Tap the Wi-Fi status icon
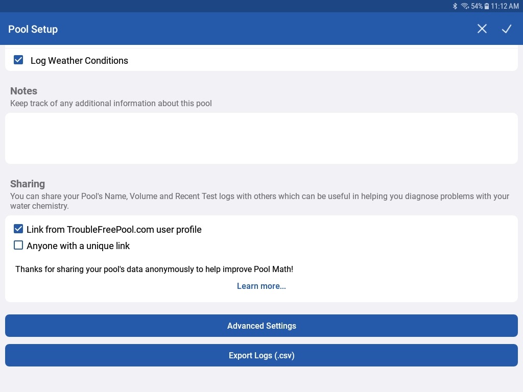 click(x=465, y=6)
